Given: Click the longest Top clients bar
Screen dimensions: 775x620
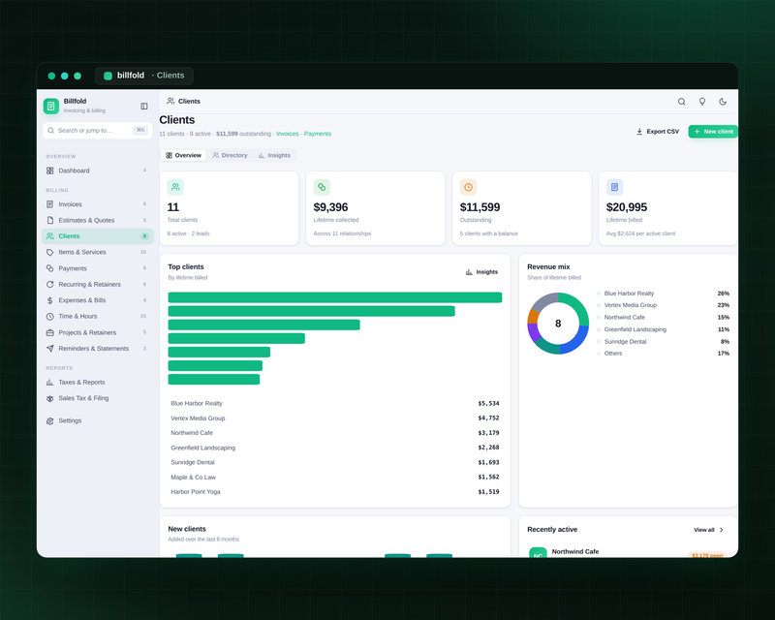Looking at the screenshot, I should click(x=335, y=297).
